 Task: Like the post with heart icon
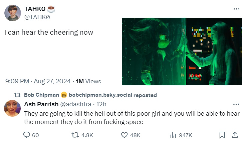(125, 135)
